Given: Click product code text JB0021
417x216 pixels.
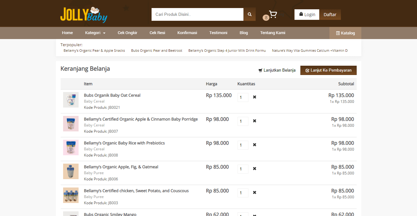Looking at the screenshot, I should pyautogui.click(x=114, y=108).
